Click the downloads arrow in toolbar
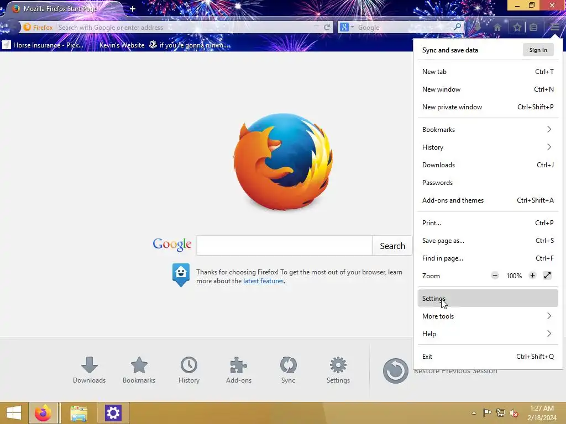This screenshot has width=566, height=424. click(478, 28)
